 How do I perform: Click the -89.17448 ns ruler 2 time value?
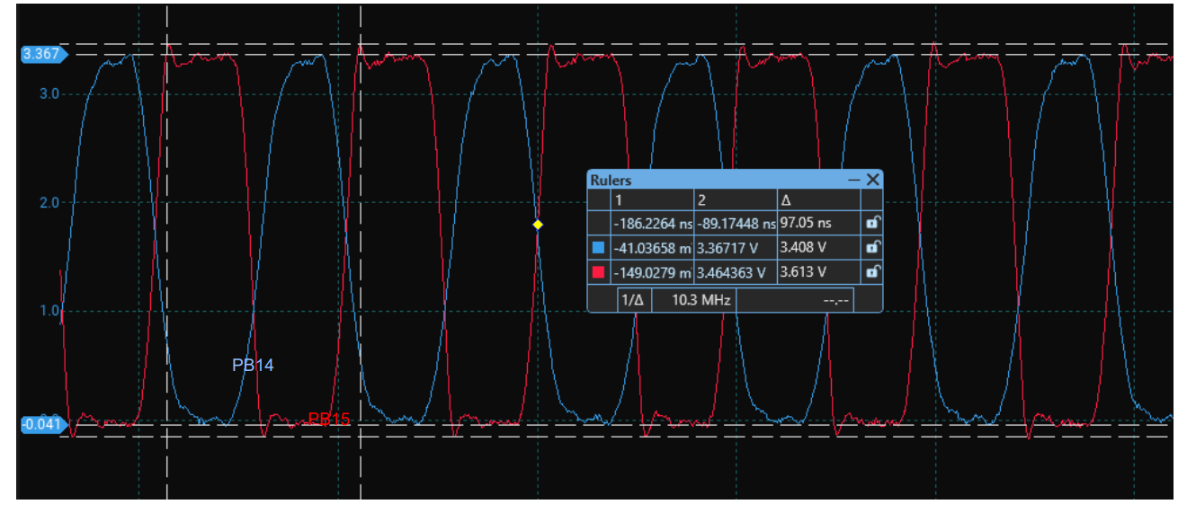click(735, 223)
